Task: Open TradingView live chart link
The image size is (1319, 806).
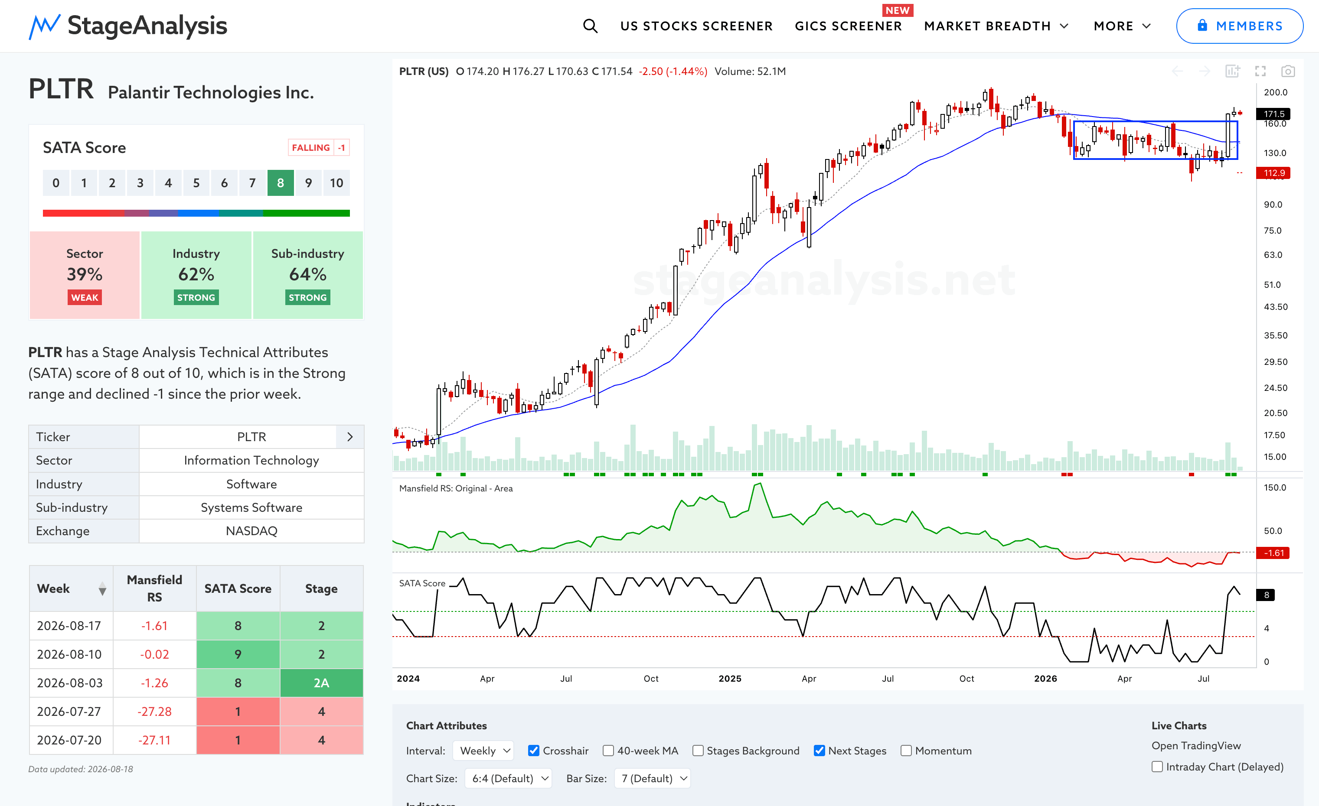Action: click(x=1196, y=745)
